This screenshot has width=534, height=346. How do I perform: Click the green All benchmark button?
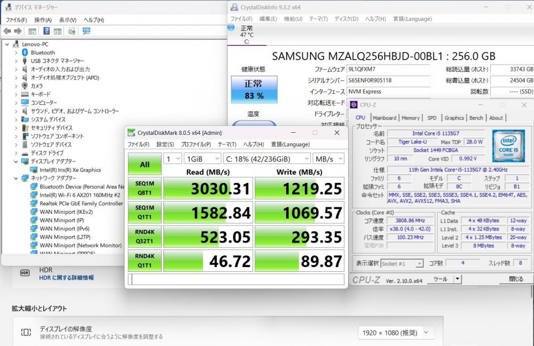145,164
